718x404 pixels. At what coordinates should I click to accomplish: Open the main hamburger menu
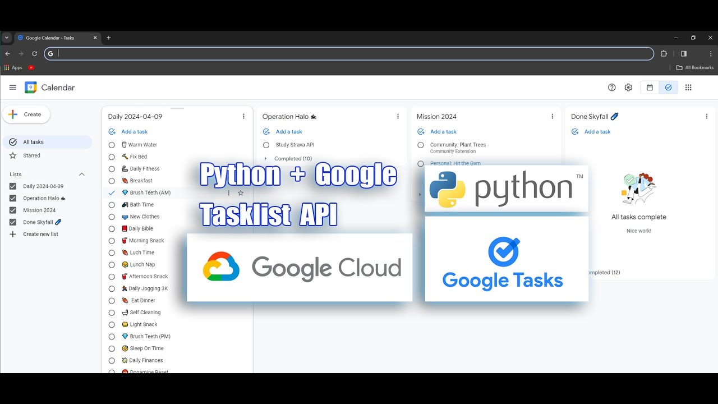tap(13, 88)
